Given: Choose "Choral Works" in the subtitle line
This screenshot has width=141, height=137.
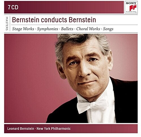Looking at the screenshot, I should [x=88, y=29].
